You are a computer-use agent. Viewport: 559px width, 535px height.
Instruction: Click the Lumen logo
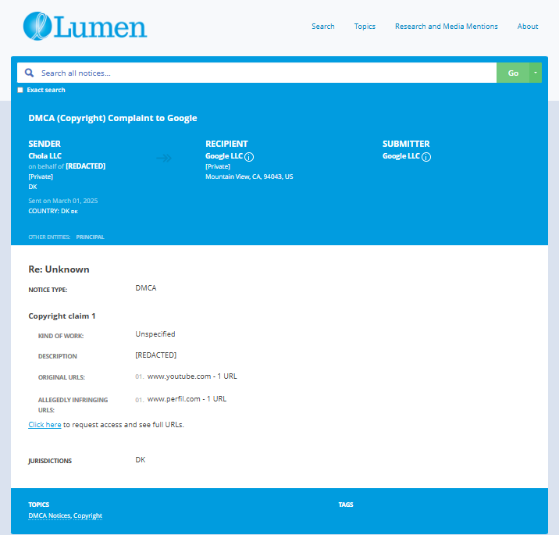(85, 26)
